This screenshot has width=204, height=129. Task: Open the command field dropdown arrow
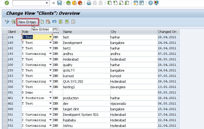click(x=47, y=3)
